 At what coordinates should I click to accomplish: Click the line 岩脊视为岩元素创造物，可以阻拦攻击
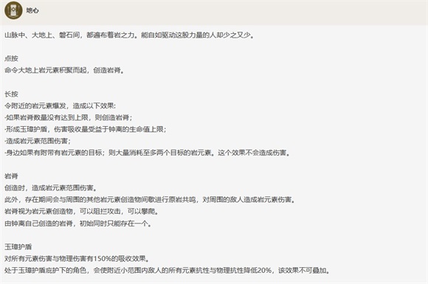click(82, 212)
